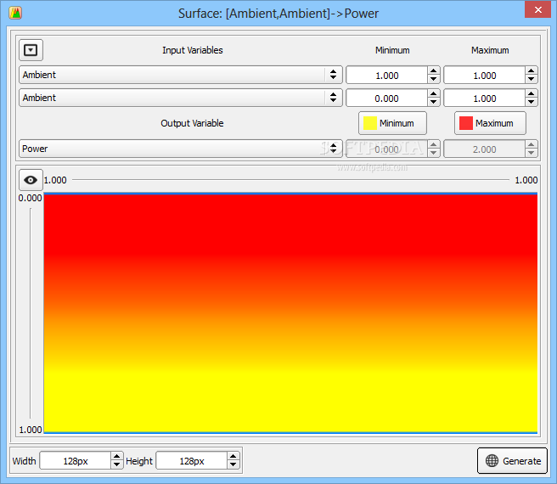Click the disabled Power Maximum field showing 2.000
557x484 pixels.
tap(485, 149)
